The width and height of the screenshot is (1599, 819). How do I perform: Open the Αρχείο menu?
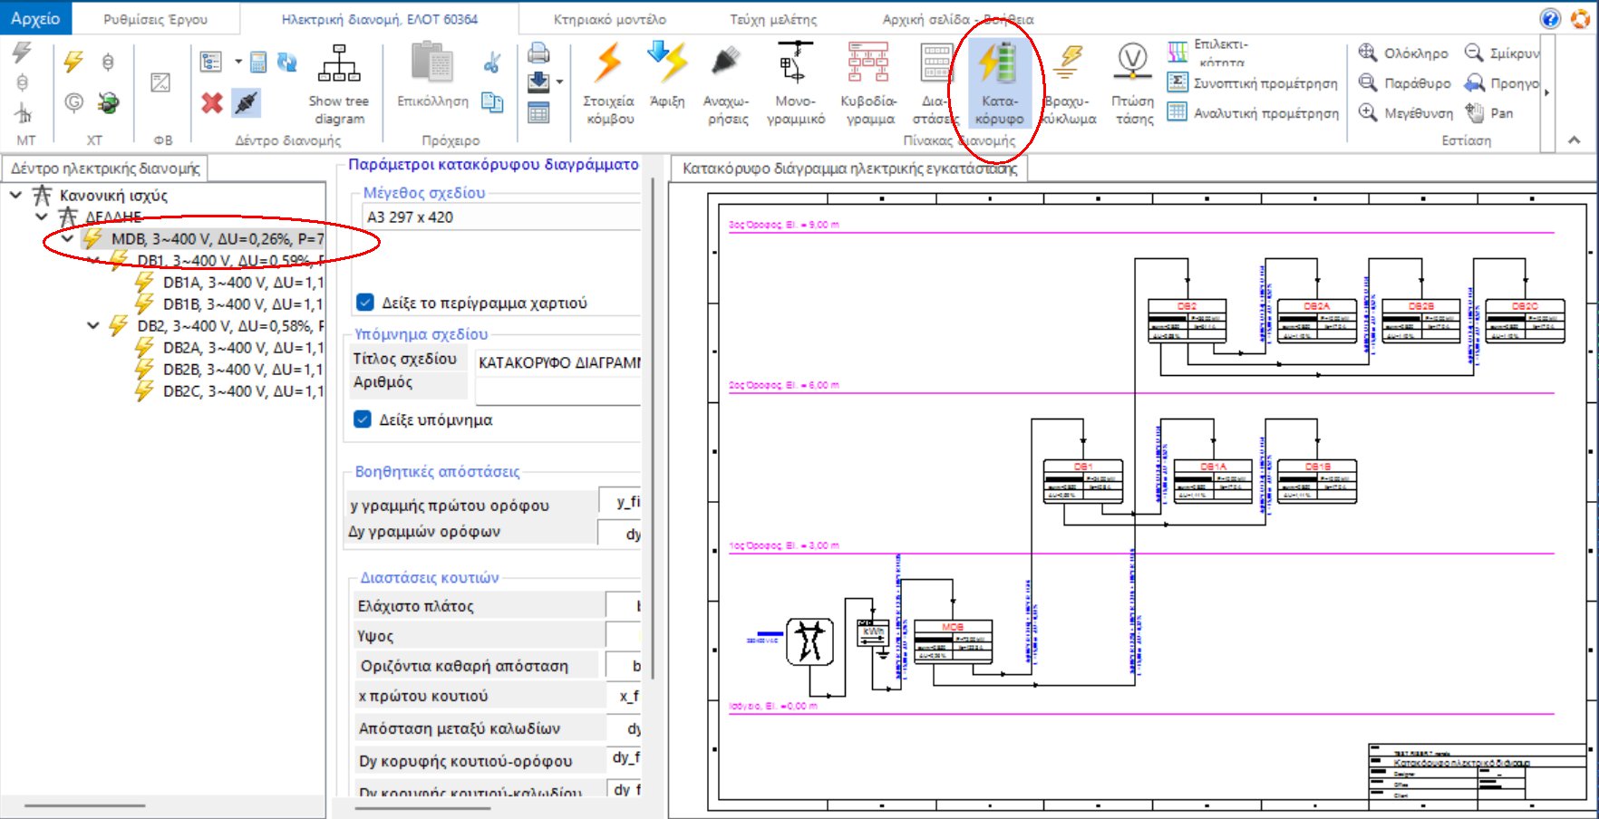click(35, 18)
